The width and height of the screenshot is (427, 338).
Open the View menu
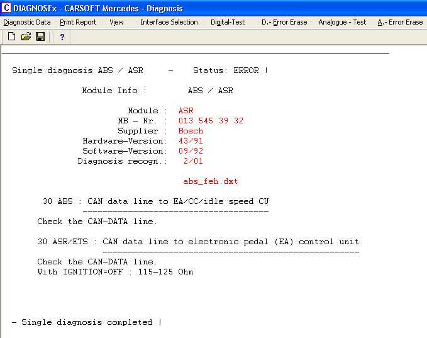click(x=116, y=22)
